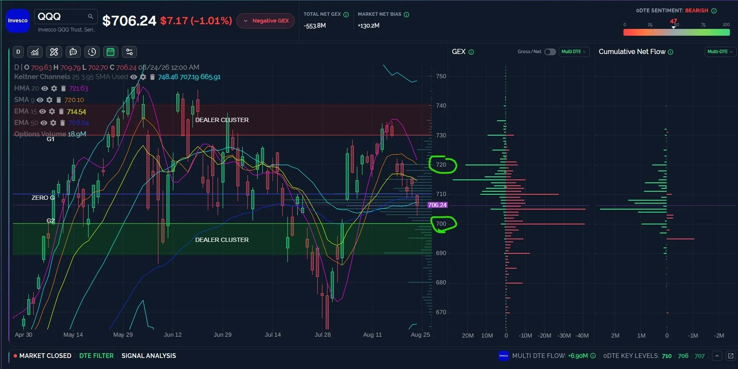
Task: Click the BEARISH sentiment label
Action: (697, 11)
